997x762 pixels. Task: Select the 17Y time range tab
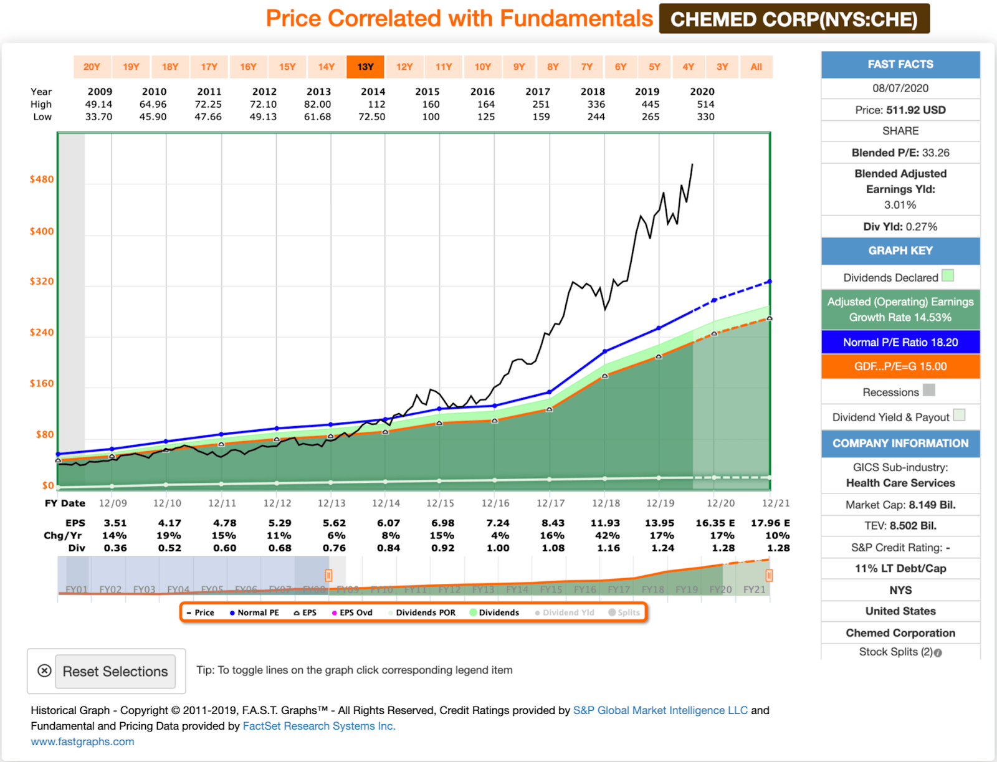point(209,67)
